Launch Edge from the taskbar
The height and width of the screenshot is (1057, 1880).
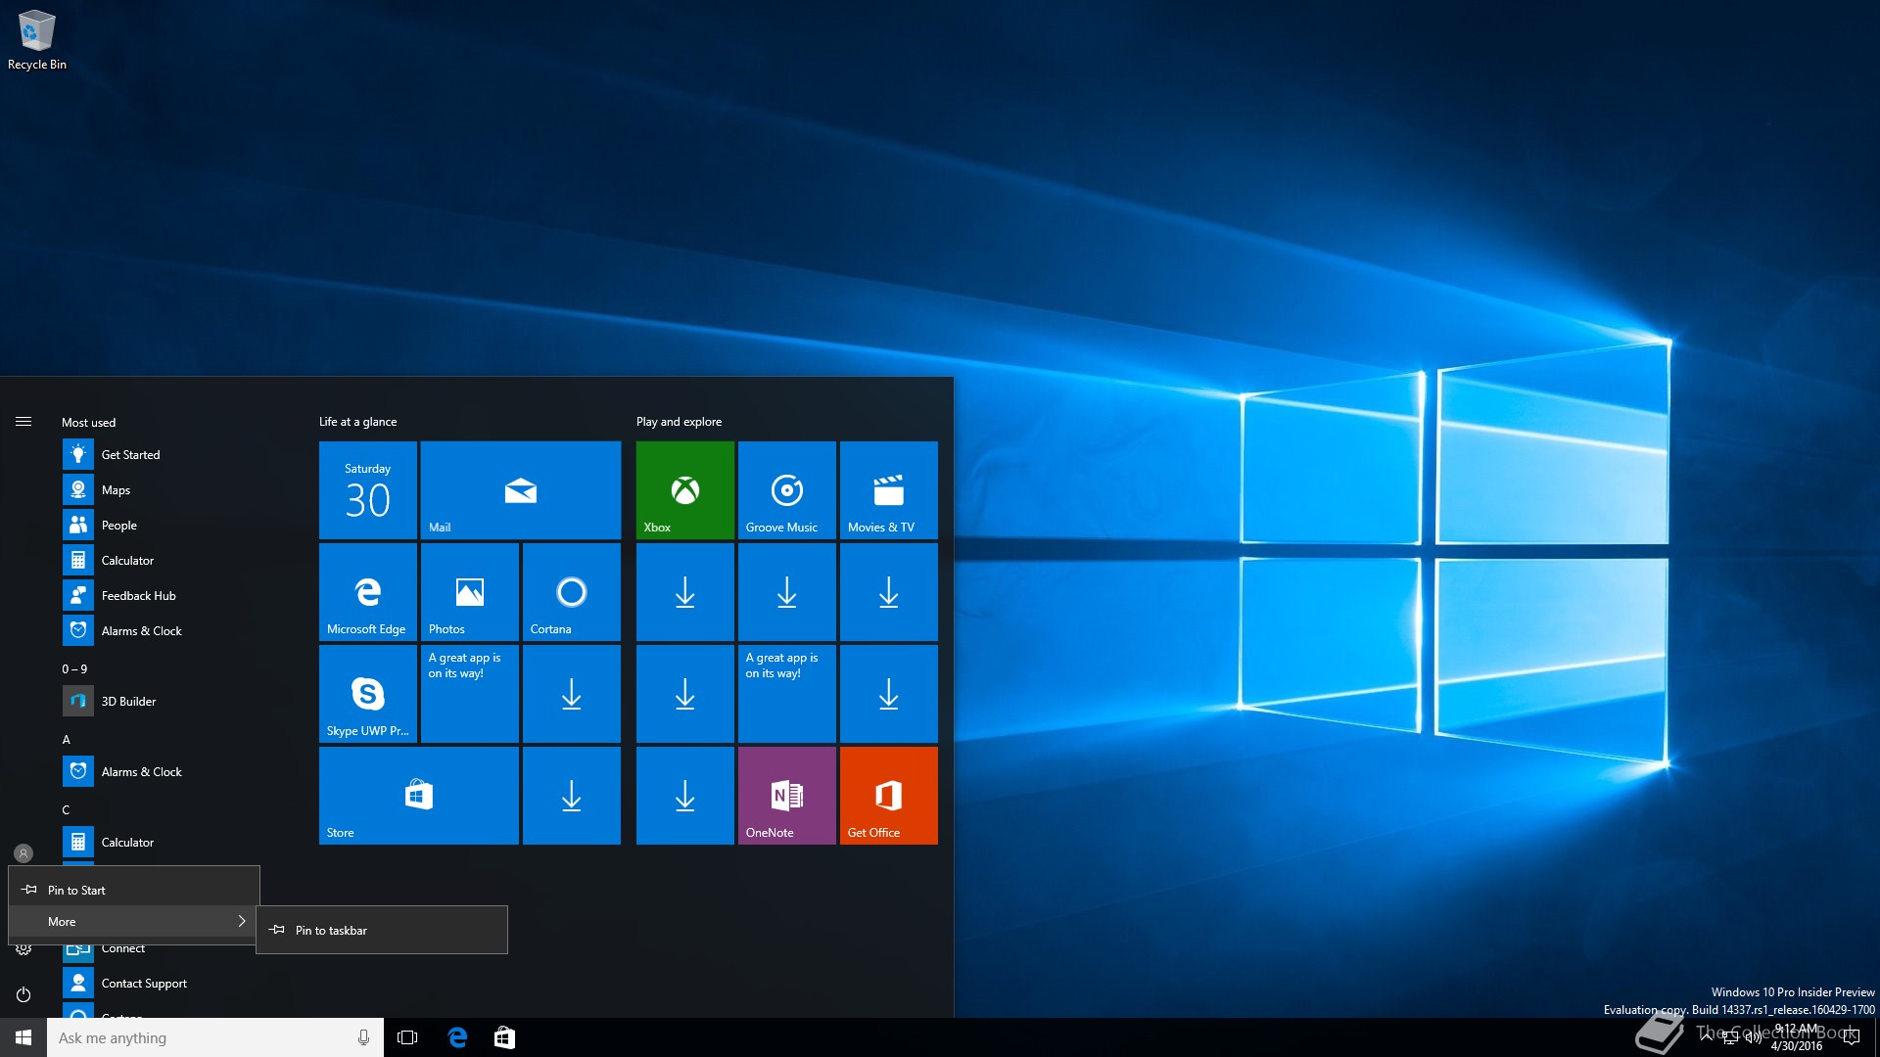click(x=457, y=1037)
